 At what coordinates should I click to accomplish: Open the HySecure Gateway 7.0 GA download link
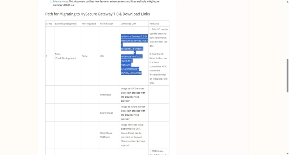click(134, 36)
